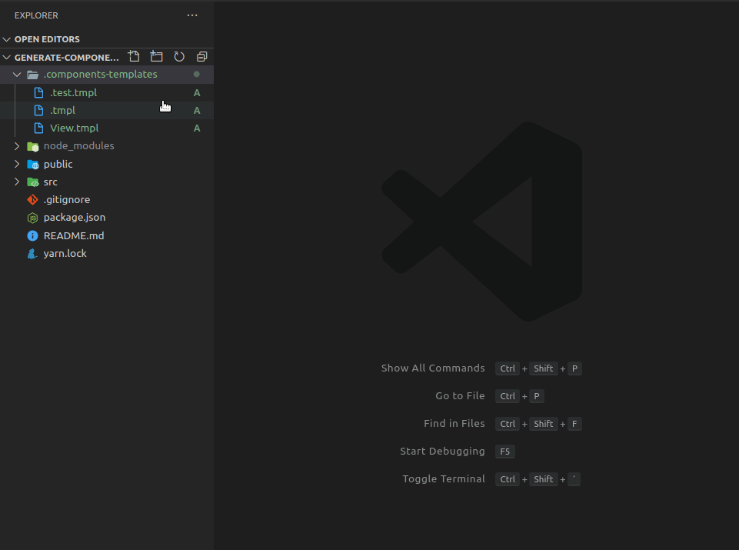Expand the public folder chevron
The image size is (739, 550).
point(17,164)
